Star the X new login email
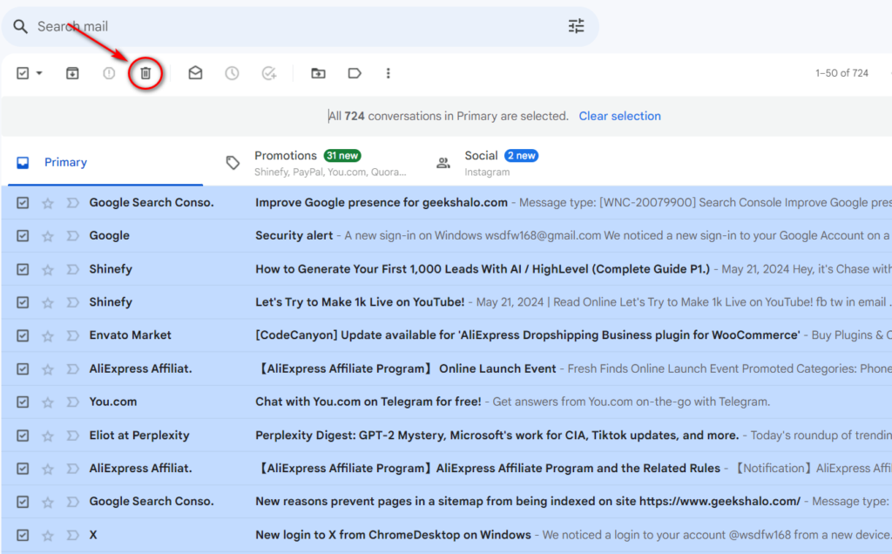The image size is (892, 554). coord(48,535)
